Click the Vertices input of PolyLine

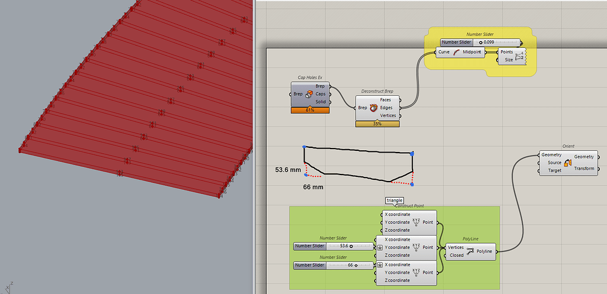point(456,247)
